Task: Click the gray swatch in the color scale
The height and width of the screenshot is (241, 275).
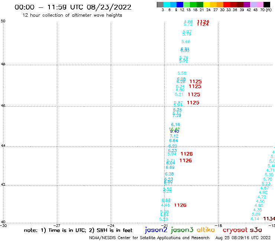Action: click(160, 4)
